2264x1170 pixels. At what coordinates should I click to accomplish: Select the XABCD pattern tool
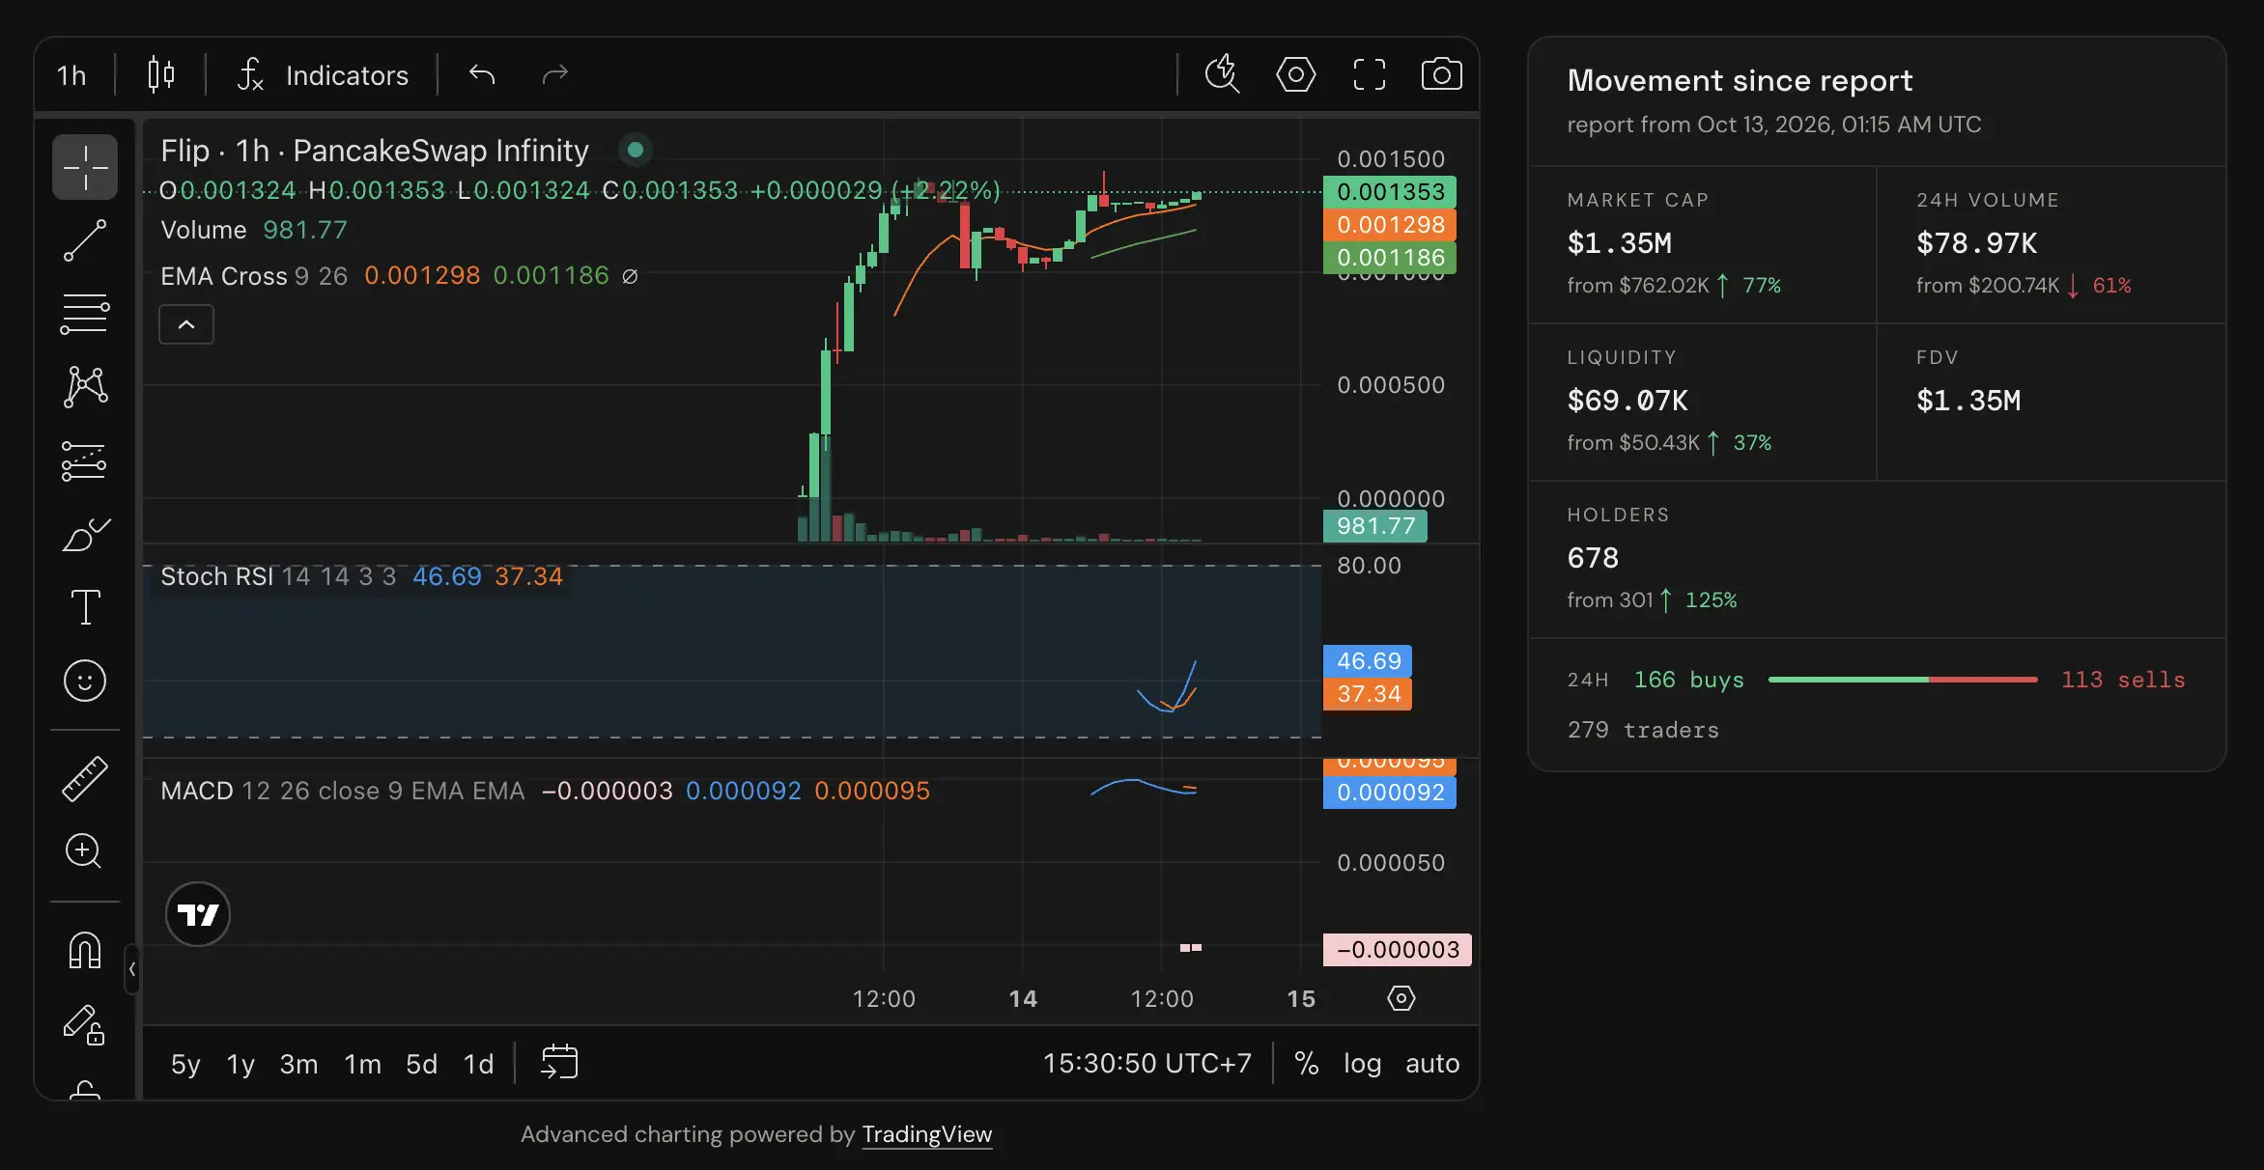pos(85,387)
